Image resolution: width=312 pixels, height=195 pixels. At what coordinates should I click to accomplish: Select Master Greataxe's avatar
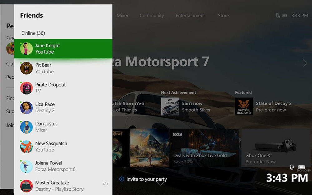(26, 186)
